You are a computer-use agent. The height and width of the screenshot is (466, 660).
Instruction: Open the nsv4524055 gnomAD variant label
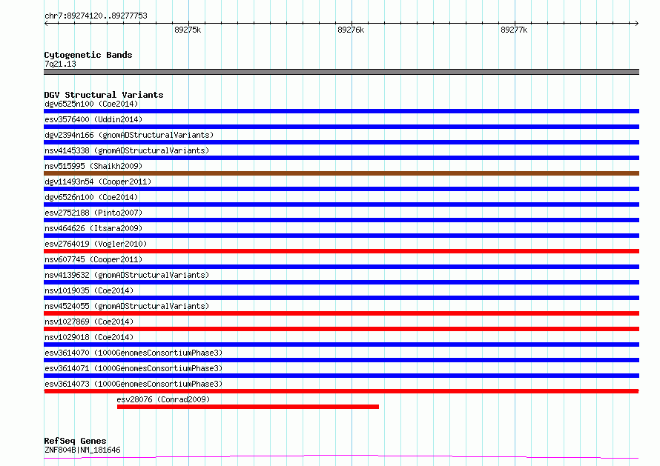click(127, 306)
